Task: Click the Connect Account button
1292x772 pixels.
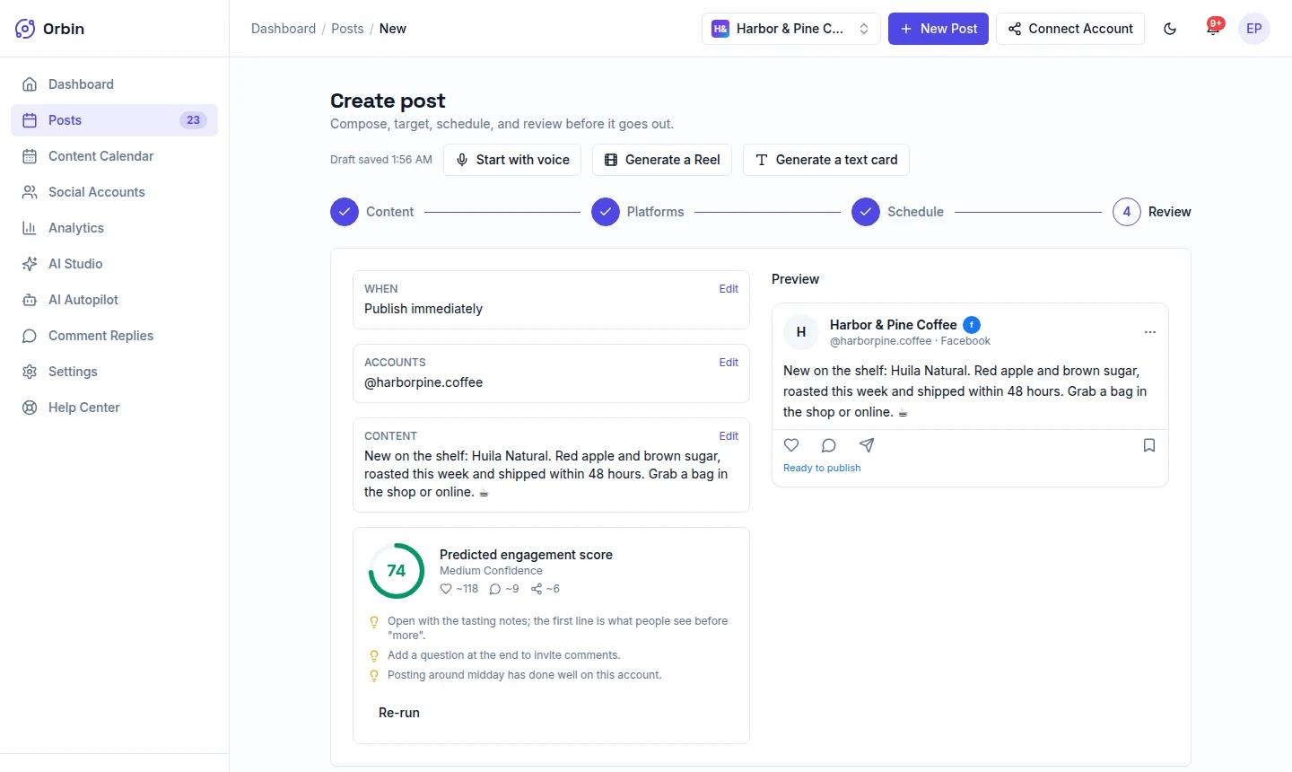Action: pyautogui.click(x=1070, y=29)
